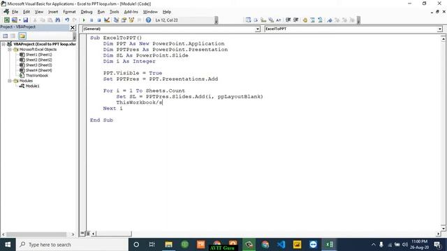Screen dimensions: 447x251
Task: Open the Insert UserForm dropdown arrow
Action: point(20,20)
